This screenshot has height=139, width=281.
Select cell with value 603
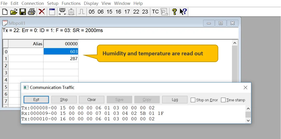point(61,52)
